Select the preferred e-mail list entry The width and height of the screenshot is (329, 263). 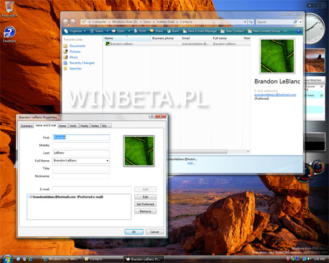point(66,197)
